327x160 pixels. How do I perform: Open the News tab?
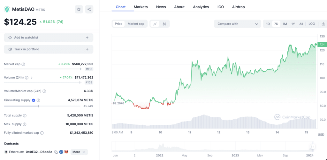pyautogui.click(x=161, y=7)
